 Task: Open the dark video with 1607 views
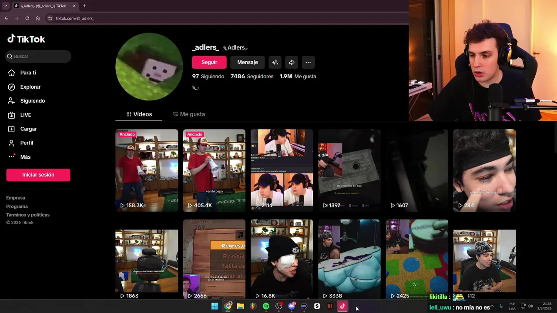coord(417,170)
